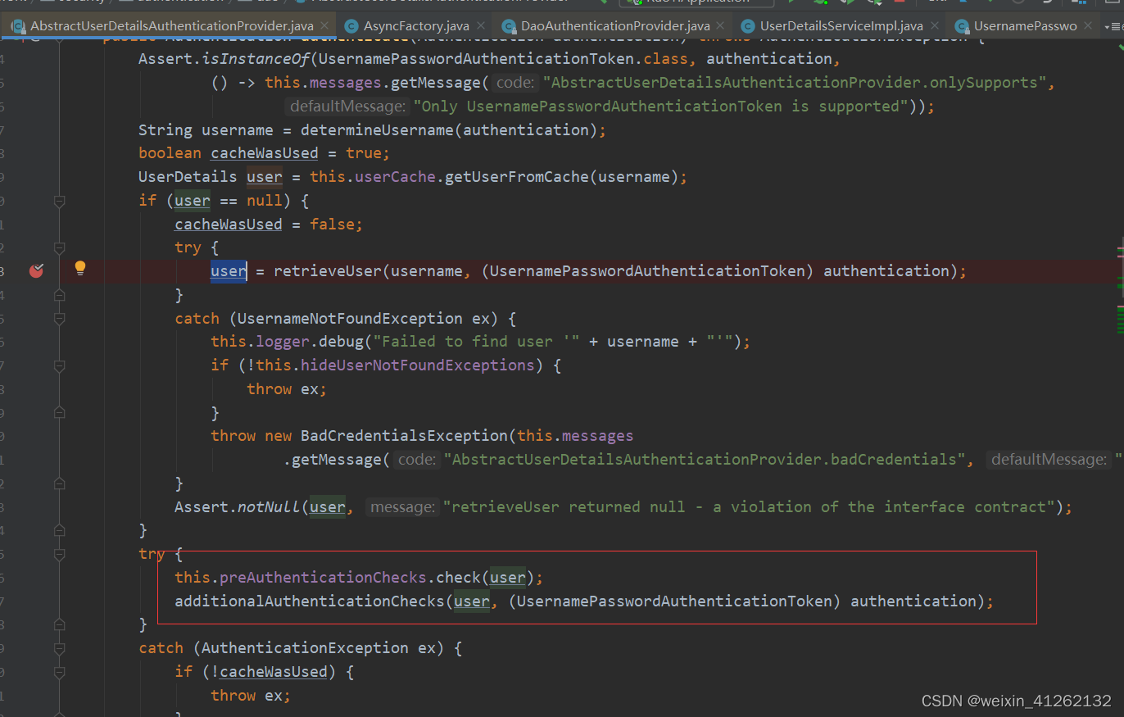Click the class icon on DaoAuthenticationProvider.java tab

508,26
